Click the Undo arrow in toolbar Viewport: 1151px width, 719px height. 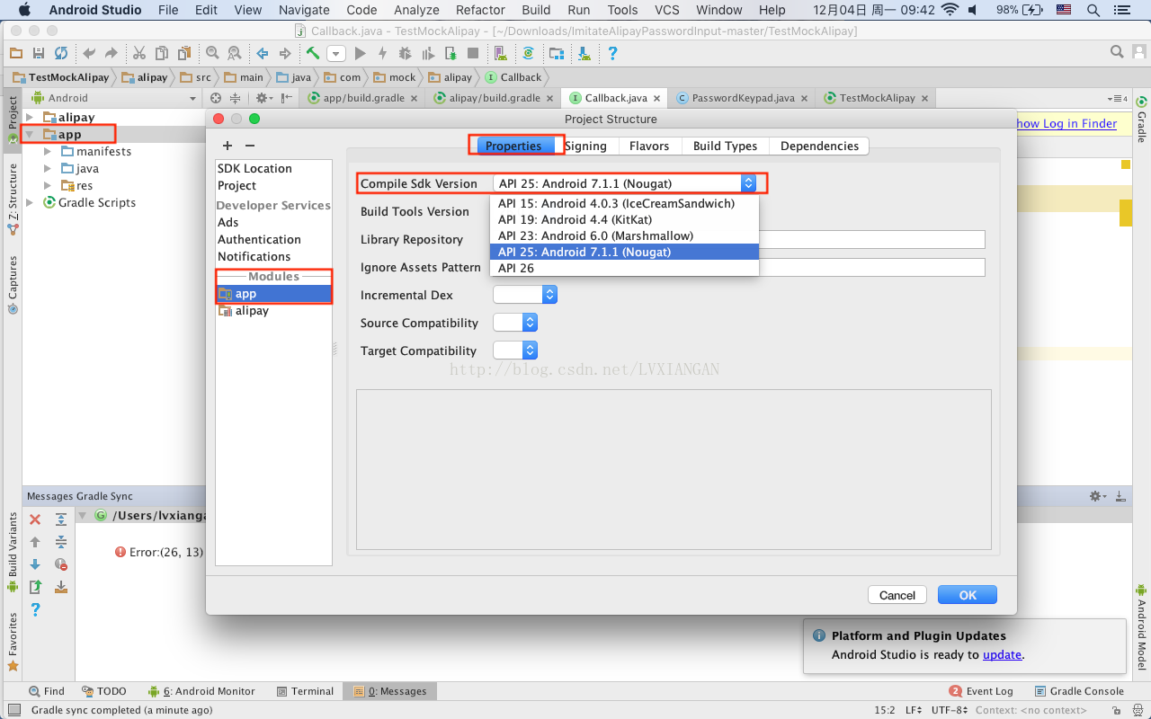pyautogui.click(x=89, y=53)
